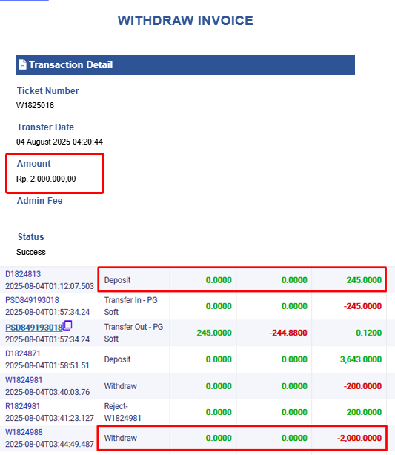The height and width of the screenshot is (455, 395).
Task: Click the document icon in Transaction Detail header
Action: click(22, 64)
